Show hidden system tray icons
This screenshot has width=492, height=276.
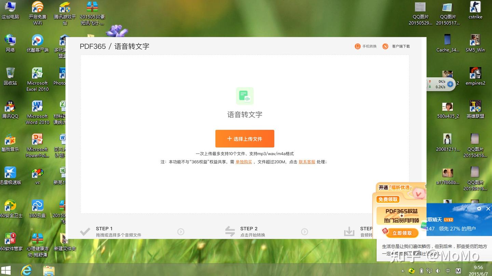pos(402,271)
